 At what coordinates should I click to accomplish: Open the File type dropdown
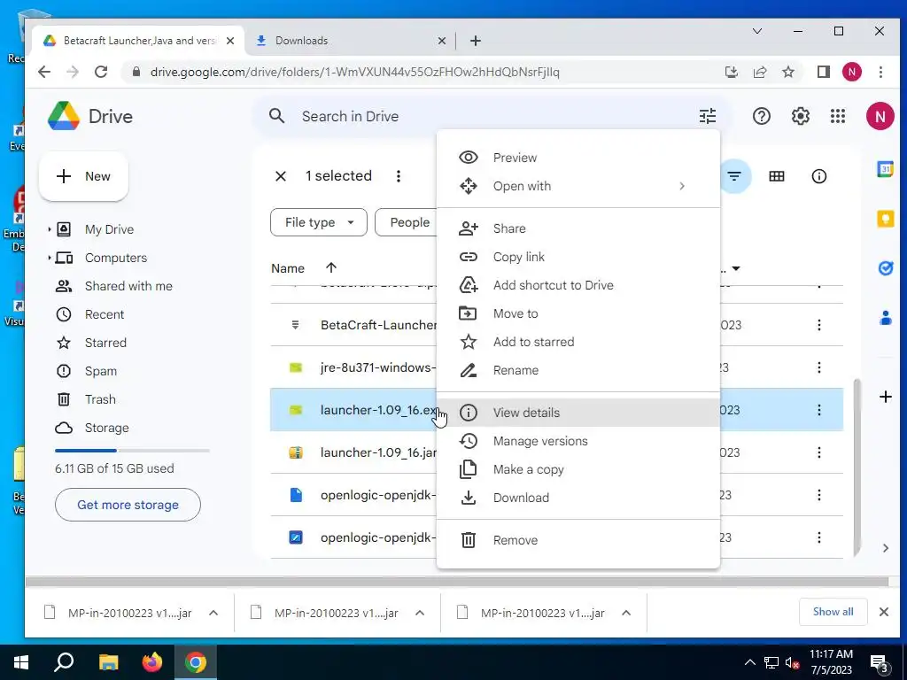[x=318, y=222]
